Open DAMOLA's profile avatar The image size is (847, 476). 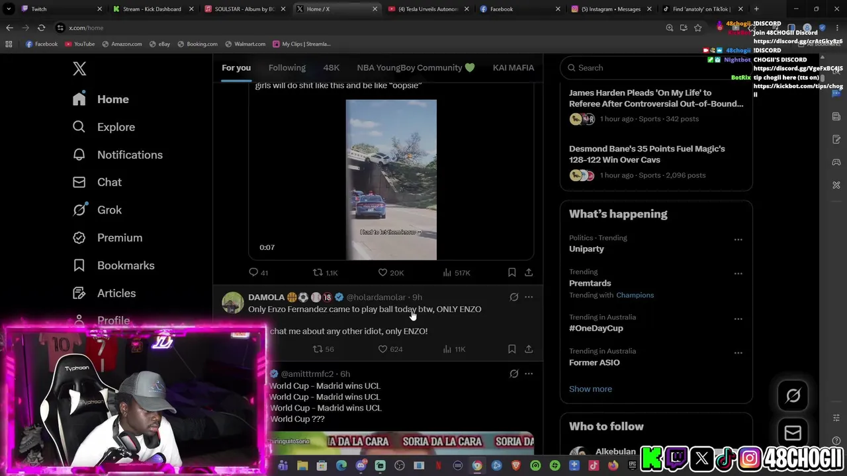point(233,303)
